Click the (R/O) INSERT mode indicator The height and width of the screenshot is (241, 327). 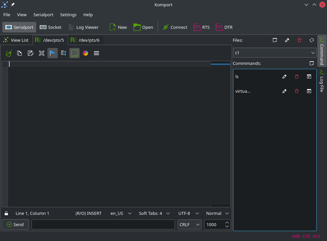(x=88, y=213)
